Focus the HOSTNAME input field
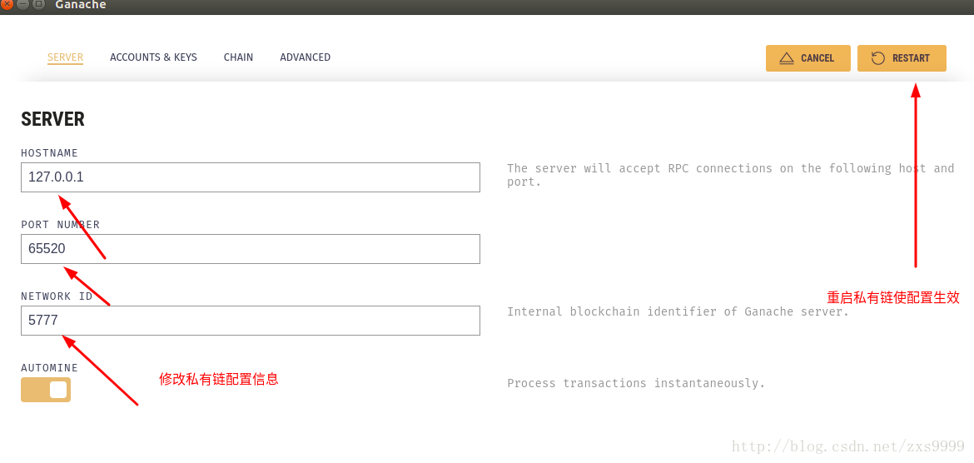Viewport: 974px width, 463px height. pos(251,177)
